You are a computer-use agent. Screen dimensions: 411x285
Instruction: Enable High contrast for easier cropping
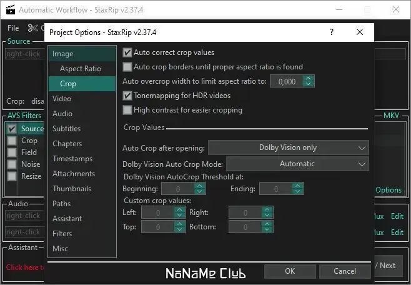point(127,110)
